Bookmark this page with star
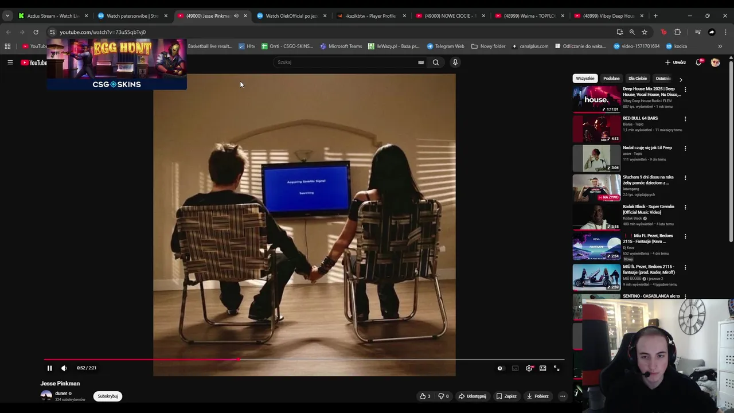Viewport: 734px width, 413px height. coord(645,32)
